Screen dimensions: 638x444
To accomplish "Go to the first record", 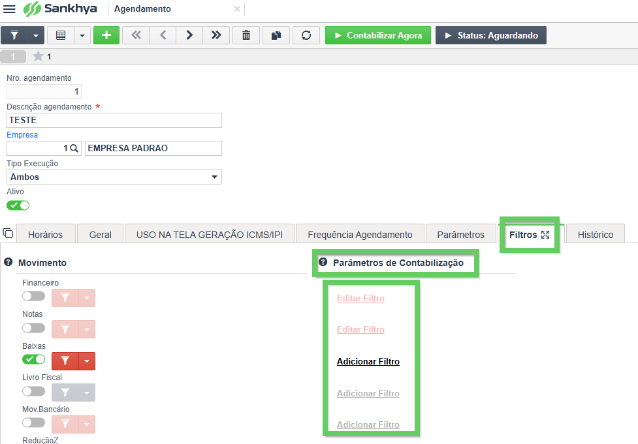I will (136, 35).
